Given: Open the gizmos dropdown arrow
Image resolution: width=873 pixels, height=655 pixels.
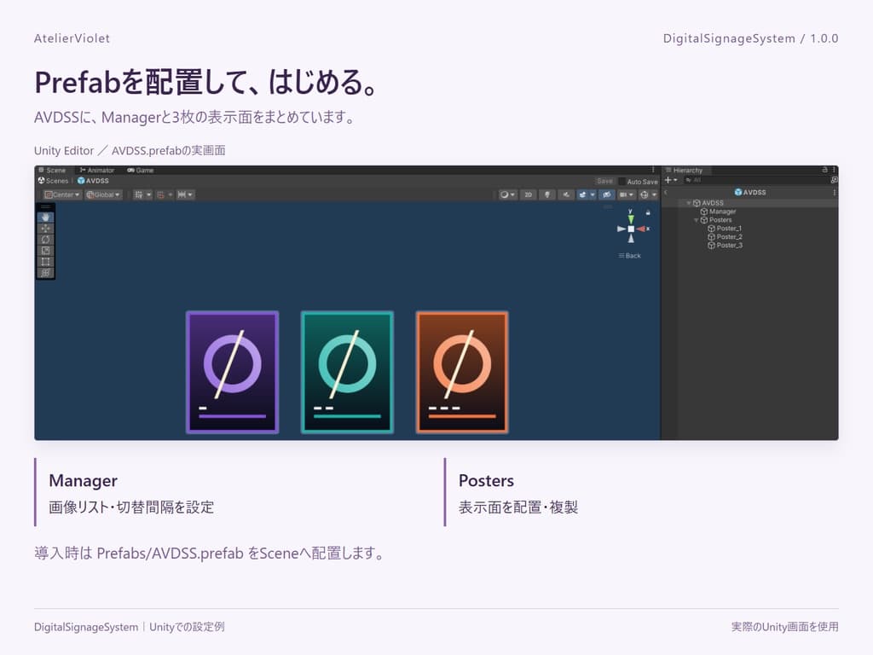Looking at the screenshot, I should 654,194.
